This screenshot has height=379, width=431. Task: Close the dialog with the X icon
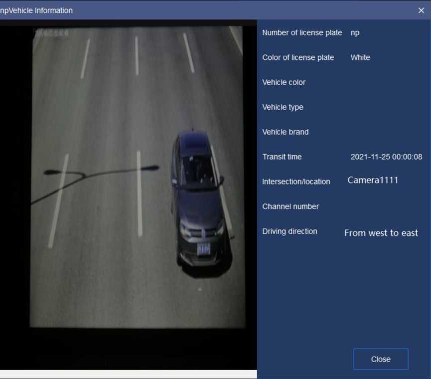coord(421,10)
